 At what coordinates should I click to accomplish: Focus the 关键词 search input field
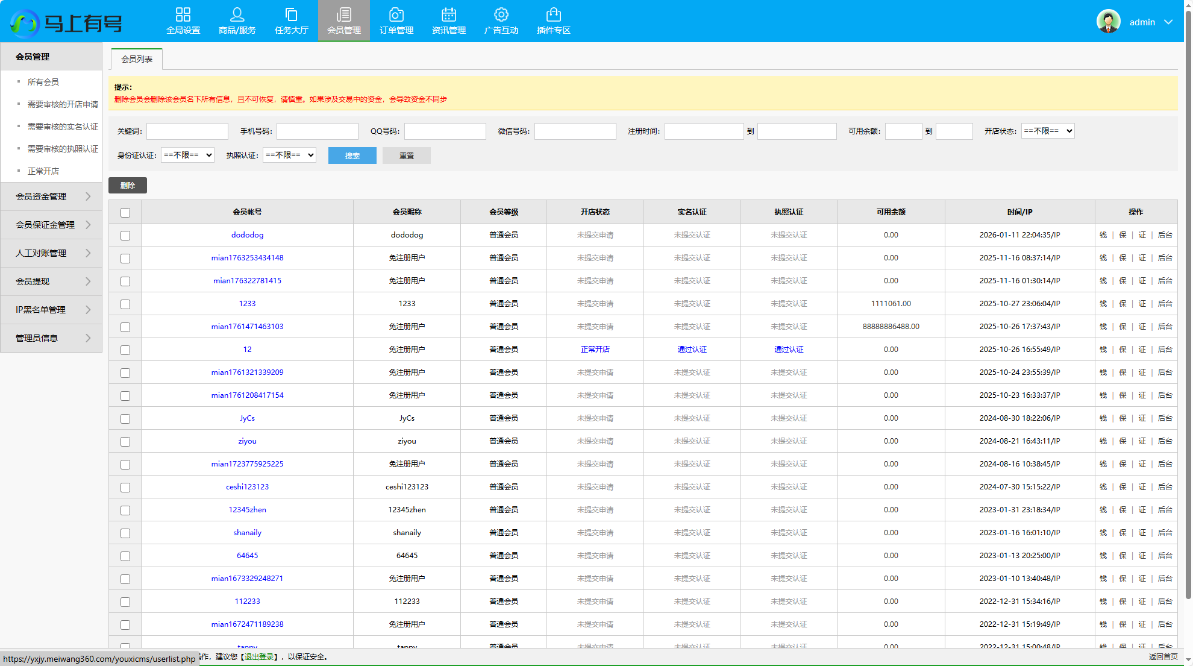coord(187,131)
